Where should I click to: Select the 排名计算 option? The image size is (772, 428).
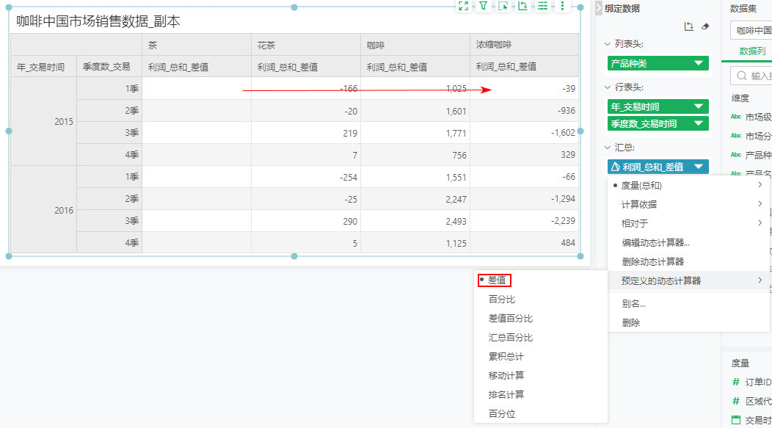coord(506,395)
